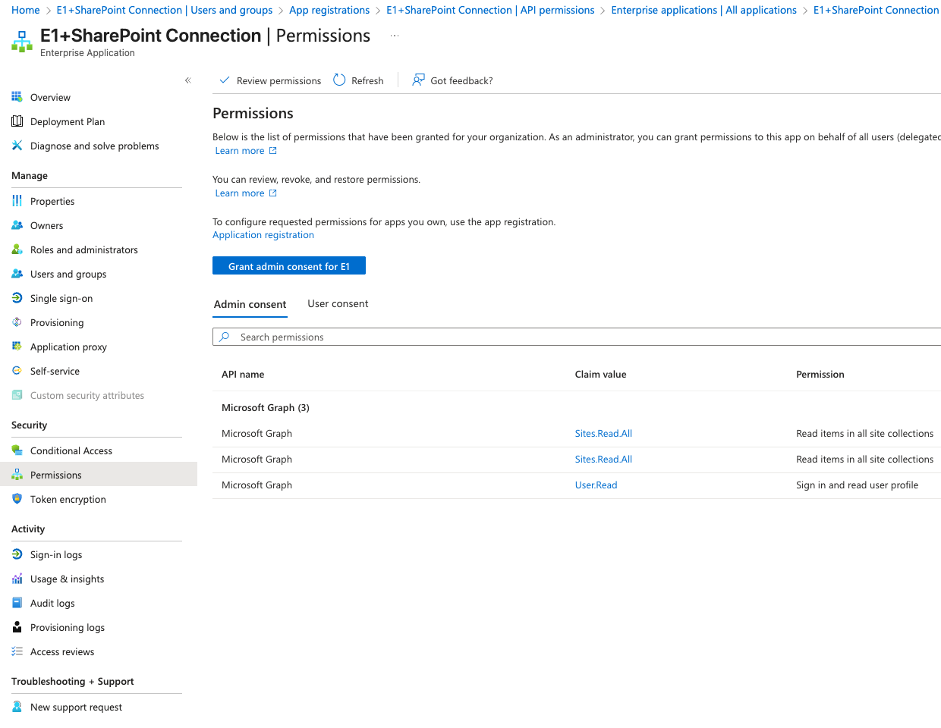941x728 pixels.
Task: Click the Audit logs icon
Action: (x=17, y=603)
